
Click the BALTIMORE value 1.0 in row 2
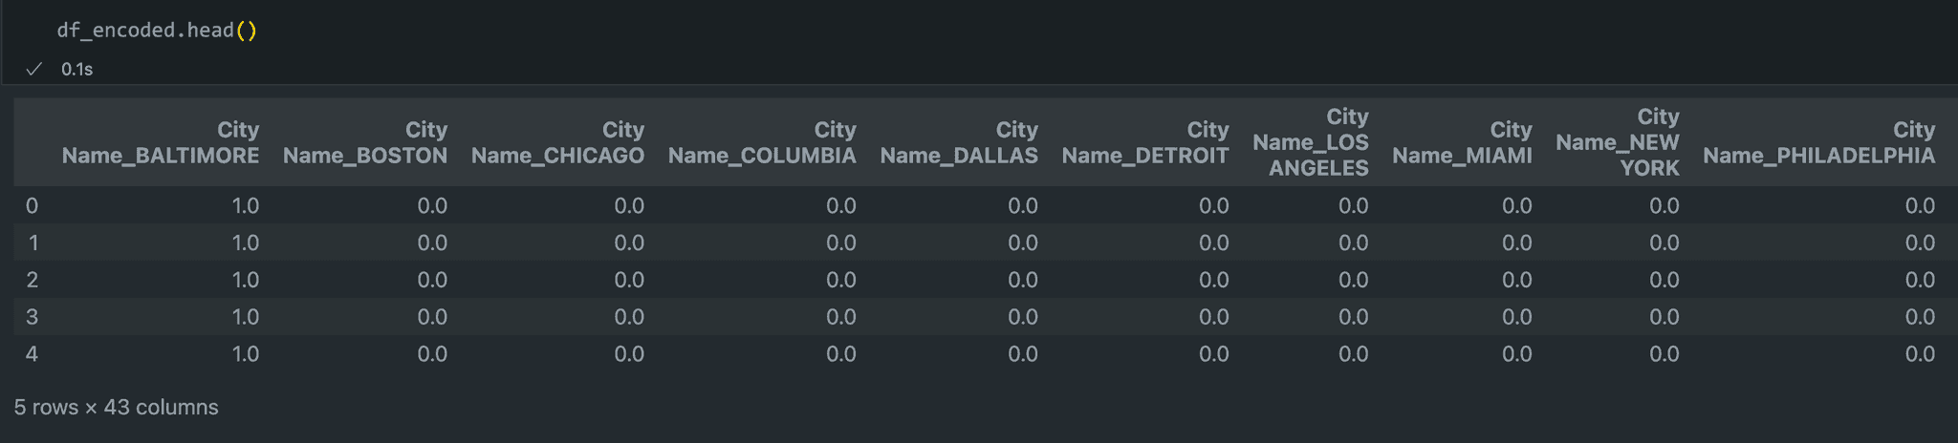246,280
